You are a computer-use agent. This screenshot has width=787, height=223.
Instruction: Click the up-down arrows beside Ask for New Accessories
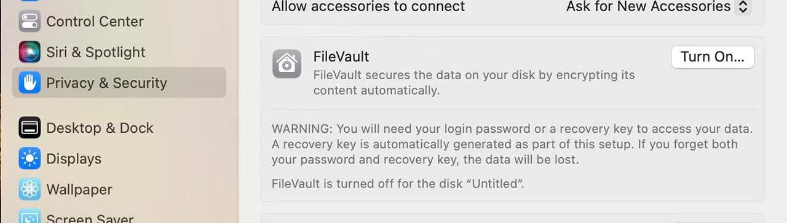(743, 7)
